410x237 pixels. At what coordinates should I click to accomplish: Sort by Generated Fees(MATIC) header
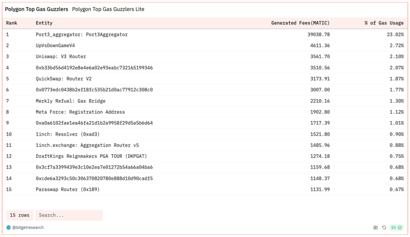[x=300, y=23]
